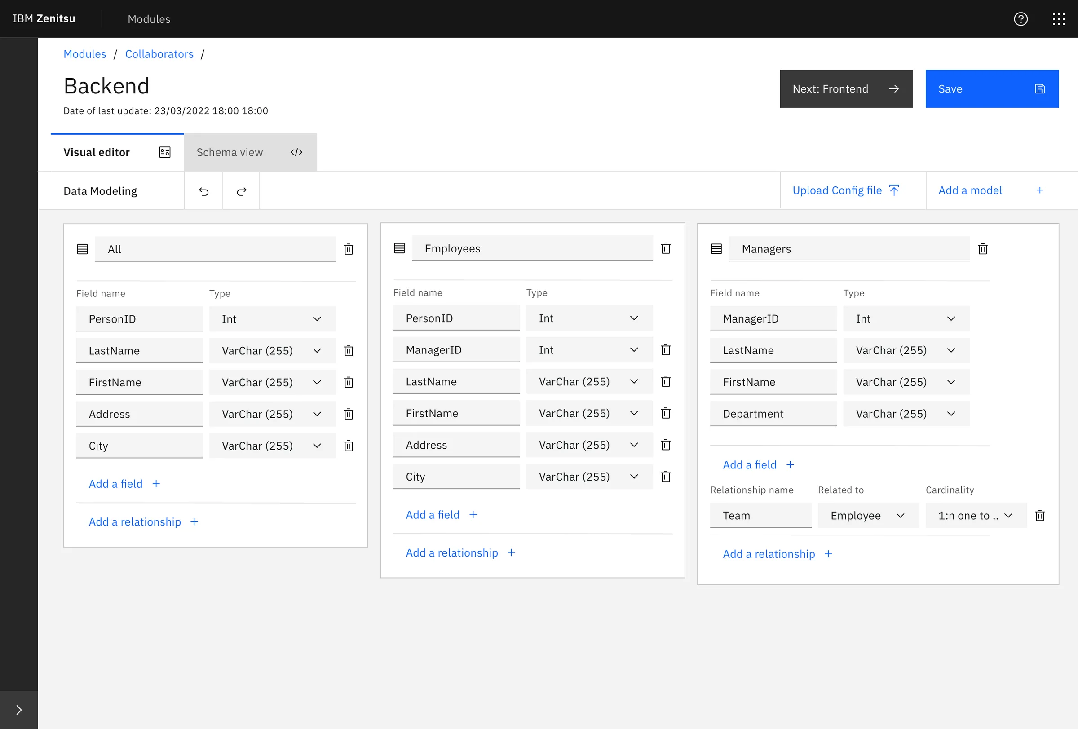Click the redo arrow icon

(x=241, y=191)
